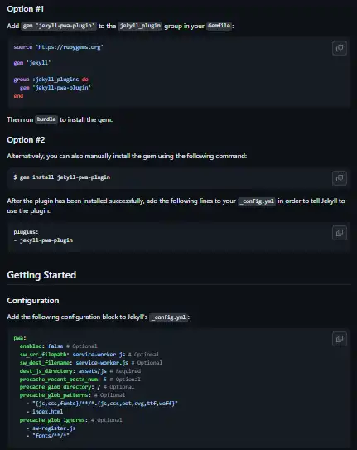The image size is (357, 450).
Task: Click the index.html glob pattern entry
Action: coord(45,412)
